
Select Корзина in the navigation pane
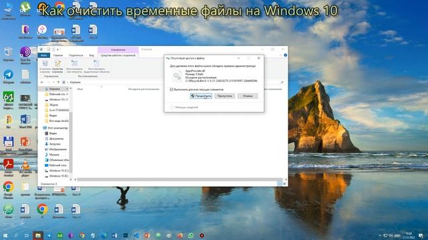click(x=54, y=89)
